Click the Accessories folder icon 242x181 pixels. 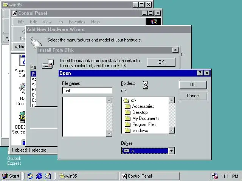tap(127, 106)
